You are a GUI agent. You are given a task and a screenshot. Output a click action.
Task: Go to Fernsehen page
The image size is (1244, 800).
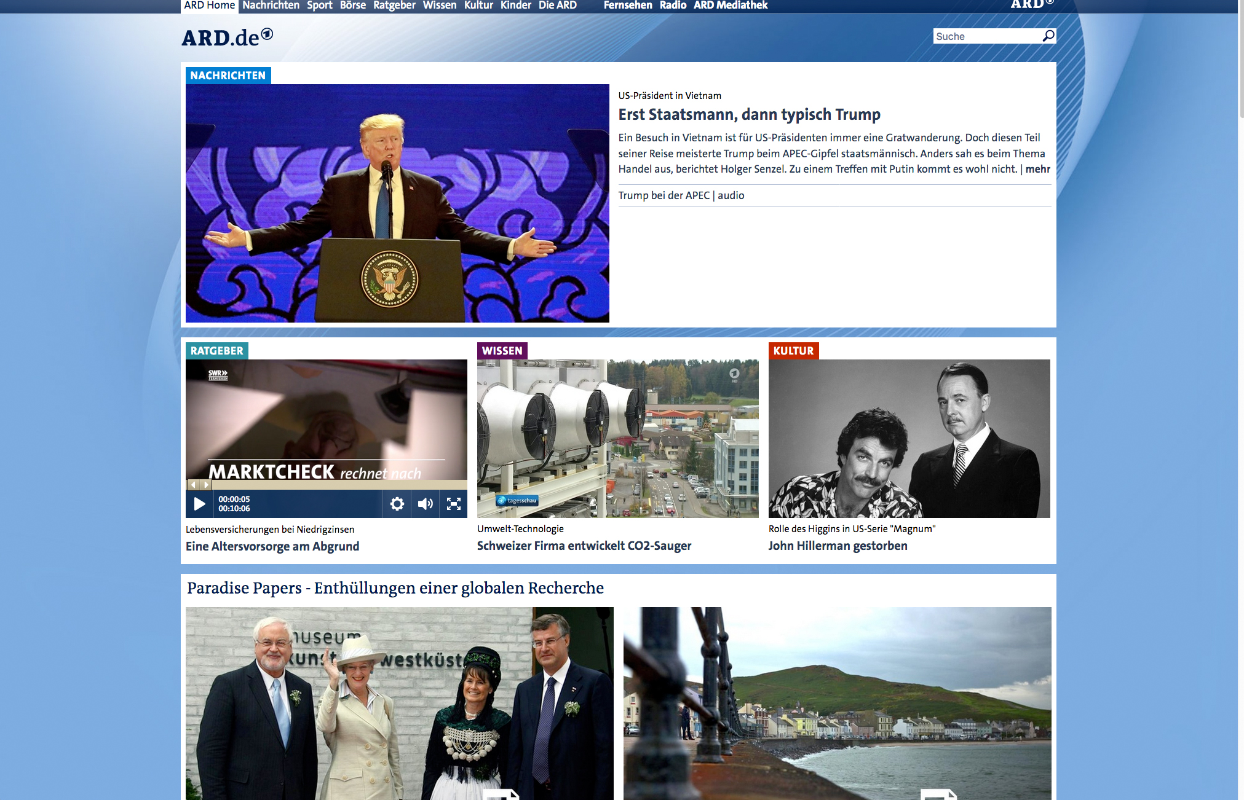tap(627, 6)
